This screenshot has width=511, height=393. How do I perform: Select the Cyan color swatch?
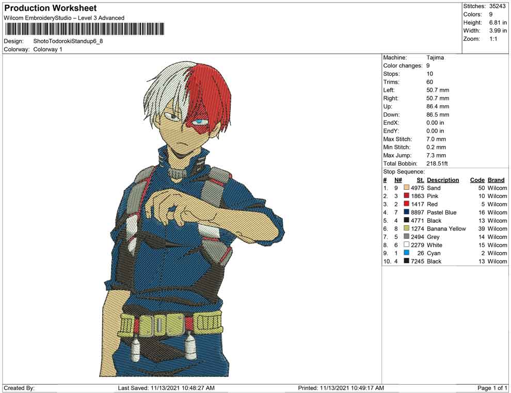pos(407,253)
